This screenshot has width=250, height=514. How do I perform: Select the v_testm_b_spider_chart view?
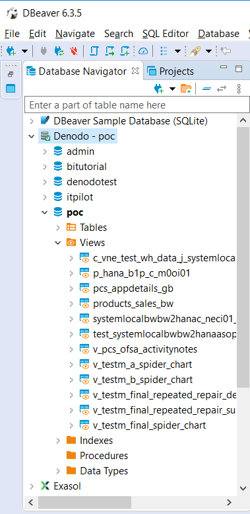click(143, 380)
